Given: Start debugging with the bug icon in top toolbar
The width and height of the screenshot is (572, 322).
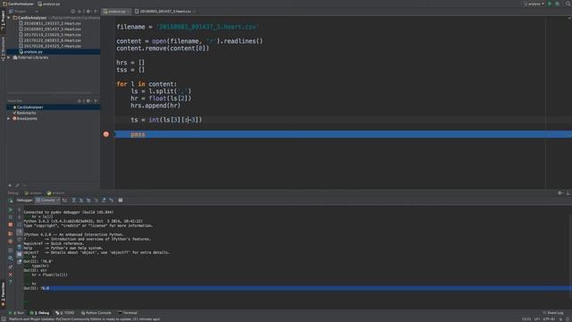Looking at the screenshot, I should 557,4.
